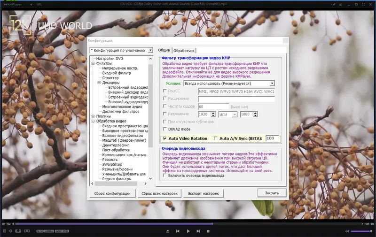Toggle total duration display 01:00:10
The image size is (376, 237).
click(x=368, y=224)
